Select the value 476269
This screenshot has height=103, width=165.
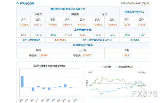pos(53,25)
